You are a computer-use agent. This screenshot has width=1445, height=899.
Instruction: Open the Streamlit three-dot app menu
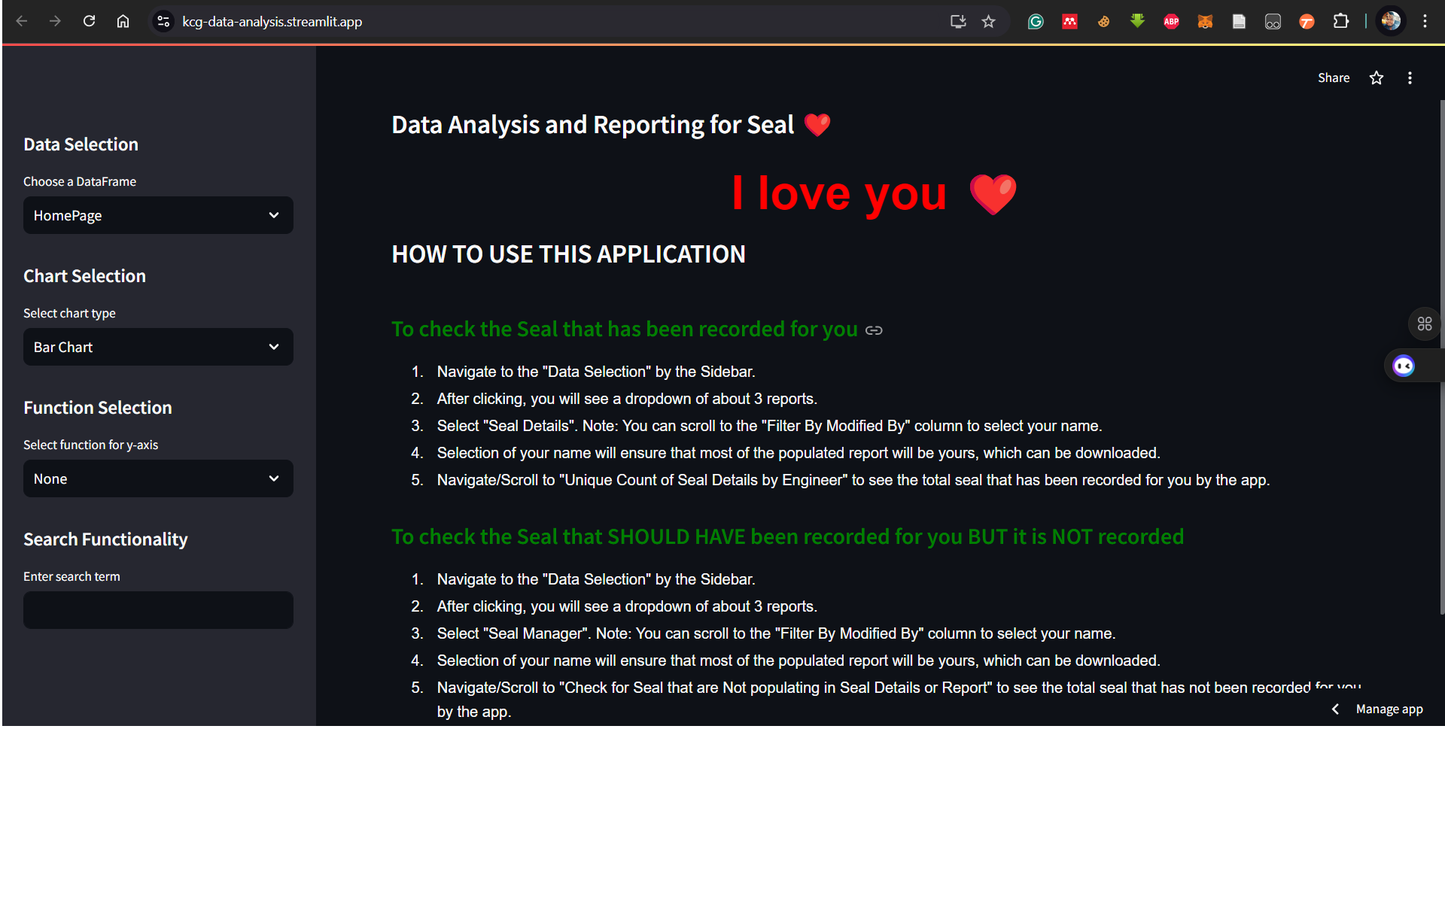click(1410, 77)
